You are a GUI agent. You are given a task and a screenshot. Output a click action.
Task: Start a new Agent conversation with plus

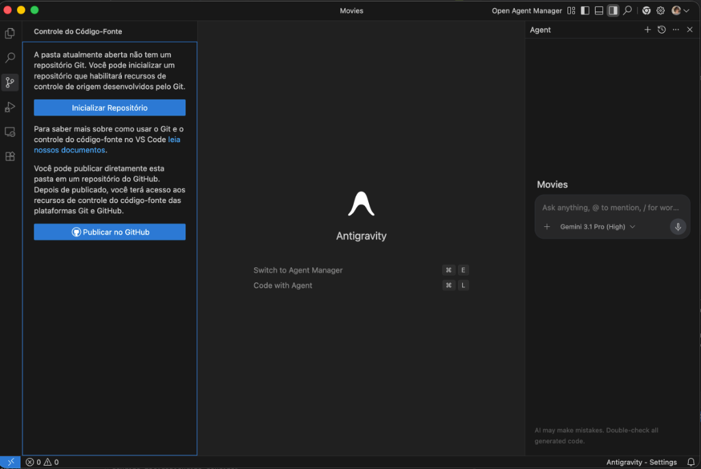click(648, 29)
